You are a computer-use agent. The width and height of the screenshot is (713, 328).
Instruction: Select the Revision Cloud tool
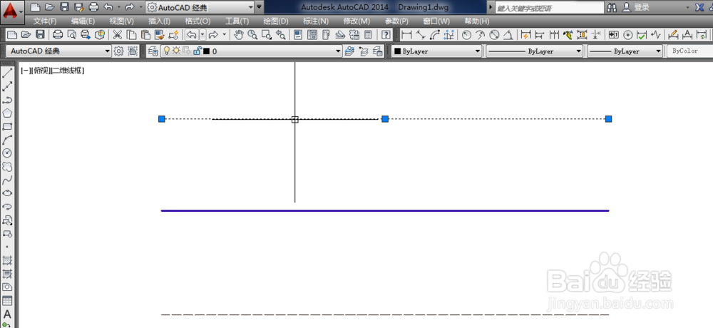coord(7,167)
